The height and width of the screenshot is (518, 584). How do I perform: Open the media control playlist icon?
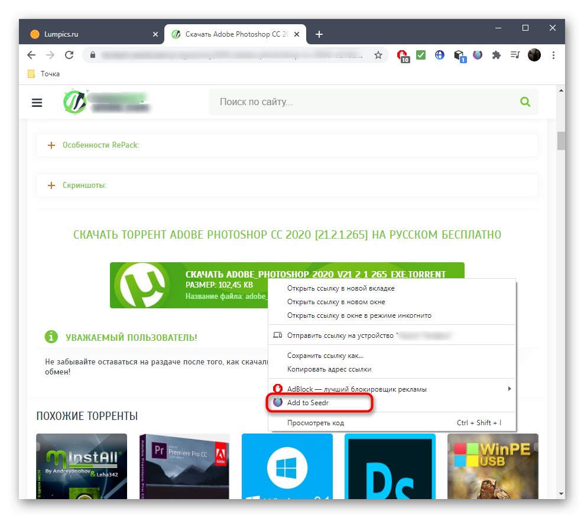(515, 55)
